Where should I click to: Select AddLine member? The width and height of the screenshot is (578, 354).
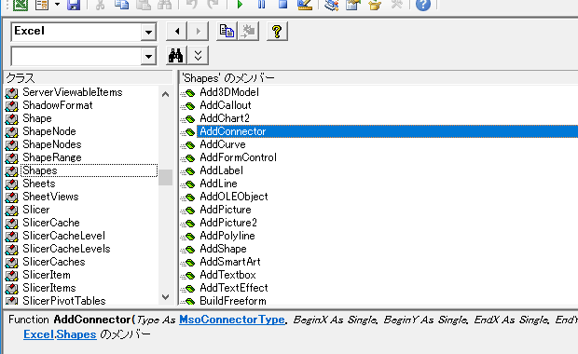tap(218, 184)
